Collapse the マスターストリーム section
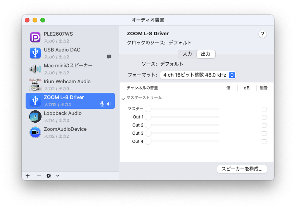 (123, 99)
